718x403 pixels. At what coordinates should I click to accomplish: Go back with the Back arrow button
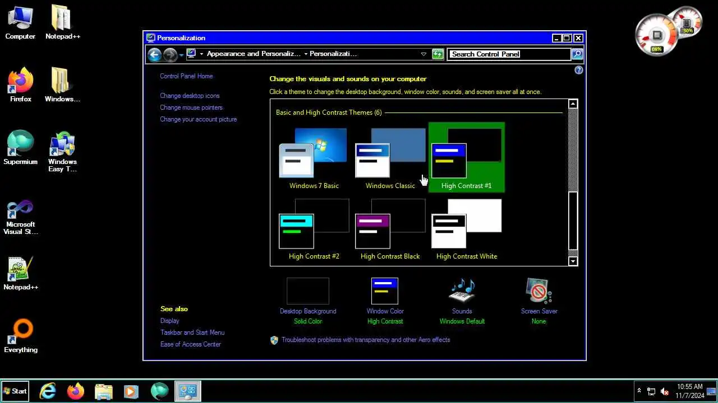(154, 54)
